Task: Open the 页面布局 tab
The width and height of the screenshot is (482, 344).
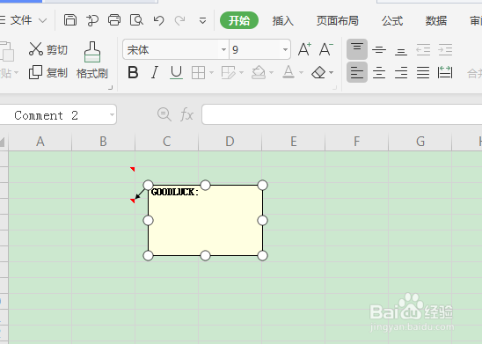Action: click(x=338, y=20)
